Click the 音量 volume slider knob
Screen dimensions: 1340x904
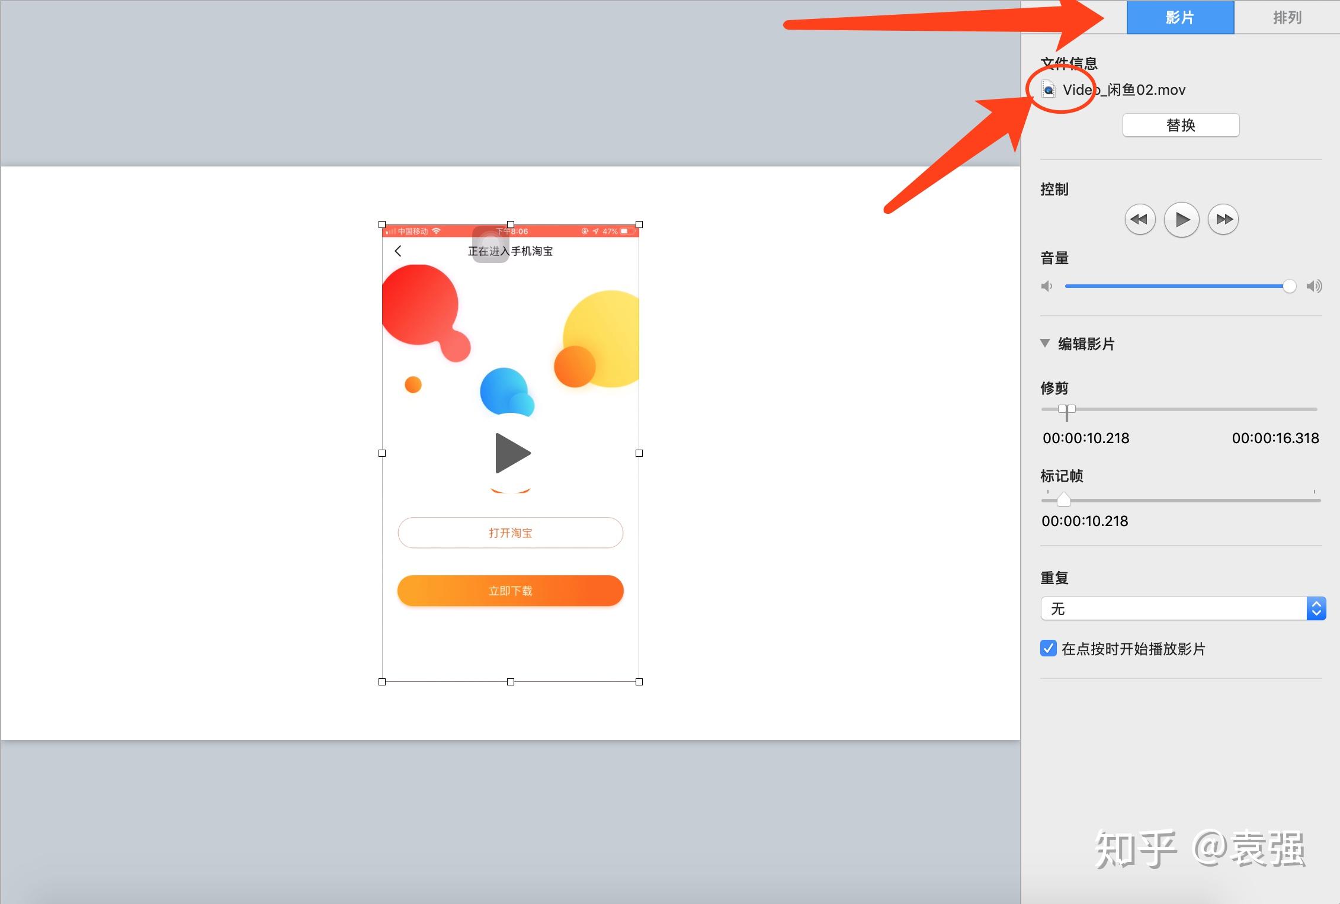click(1289, 287)
